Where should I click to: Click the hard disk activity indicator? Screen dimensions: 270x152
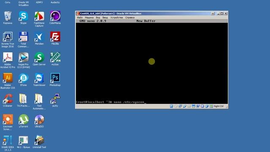(171, 106)
